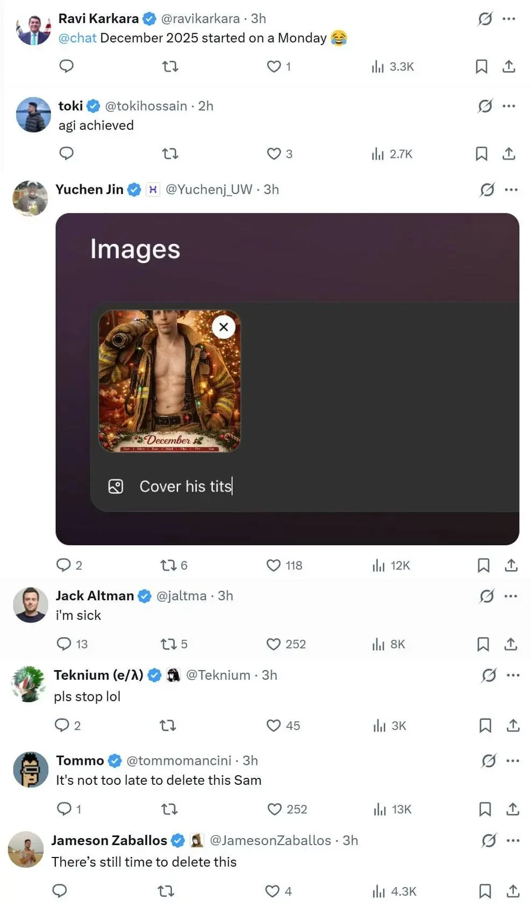
Task: Share Tommo's tweet
Action: (x=513, y=809)
